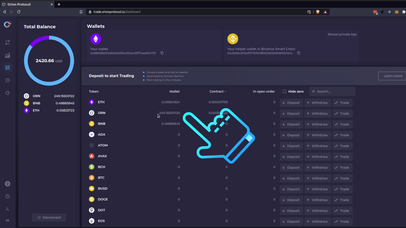Open the bar chart icon in sidebar
The image size is (406, 228).
(x=8, y=55)
